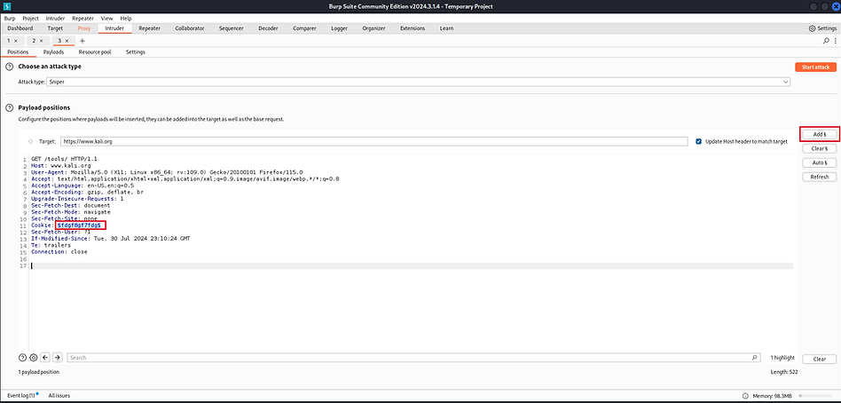Screen dimensions: 841x403
Task: Click the Auto § button
Action: click(x=820, y=162)
